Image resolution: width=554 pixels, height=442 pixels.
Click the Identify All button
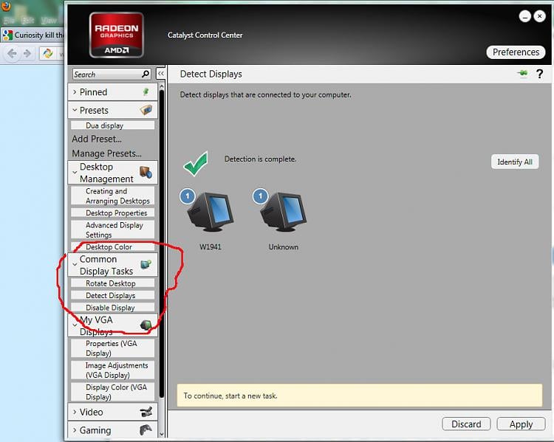pyautogui.click(x=515, y=162)
